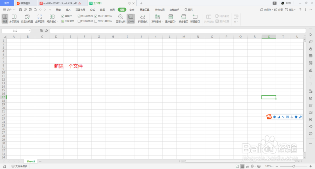
Task: Open the 开始 ribbon tab
Action: 58,10
